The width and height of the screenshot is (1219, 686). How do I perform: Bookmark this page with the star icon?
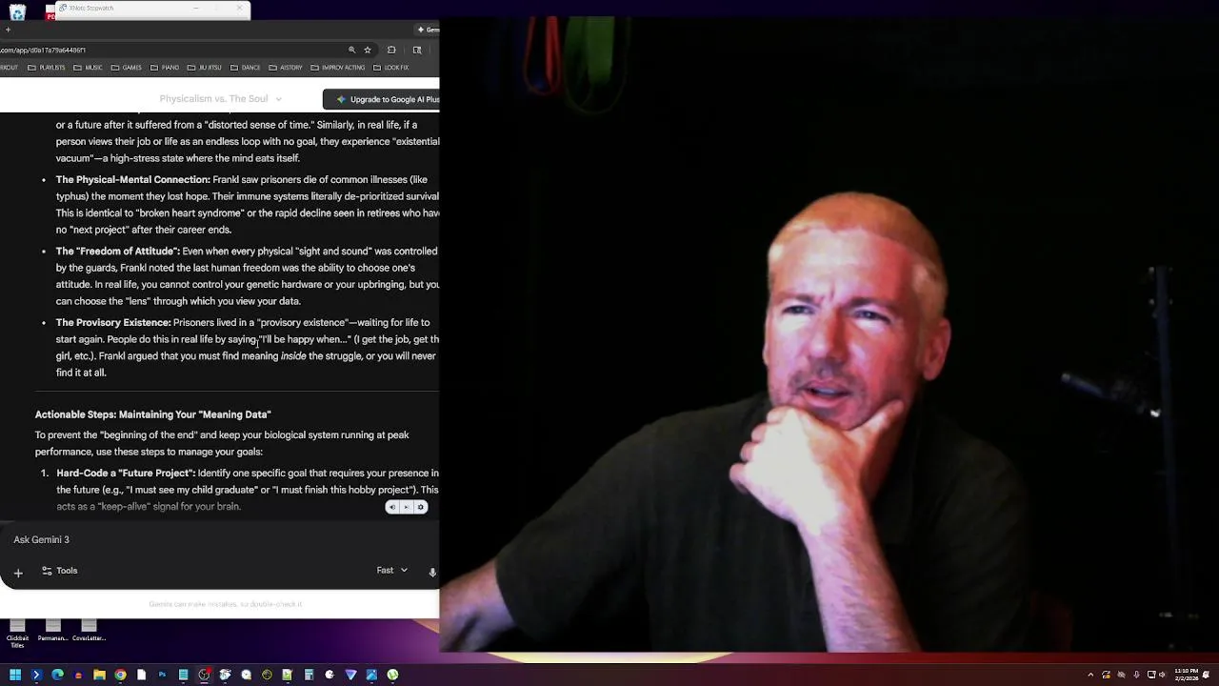(x=368, y=50)
